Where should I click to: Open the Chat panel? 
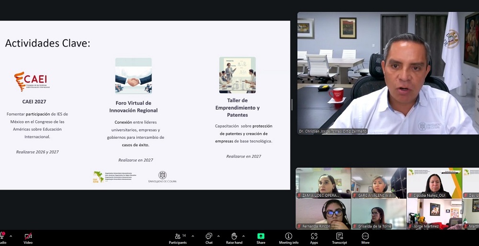(209, 238)
